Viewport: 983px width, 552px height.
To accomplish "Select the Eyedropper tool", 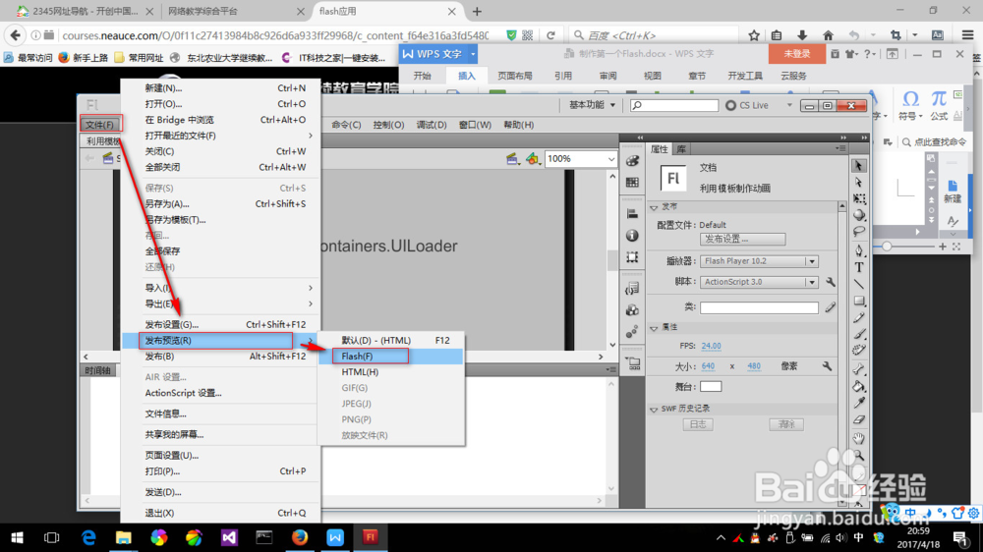I will (x=859, y=403).
